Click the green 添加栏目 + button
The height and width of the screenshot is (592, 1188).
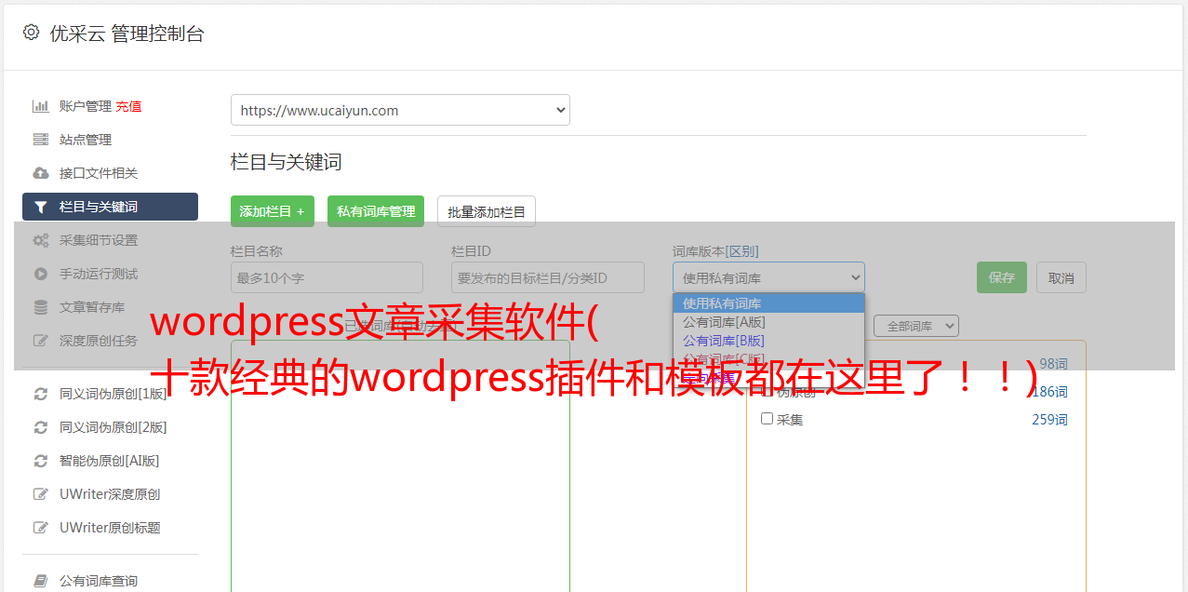tap(273, 211)
